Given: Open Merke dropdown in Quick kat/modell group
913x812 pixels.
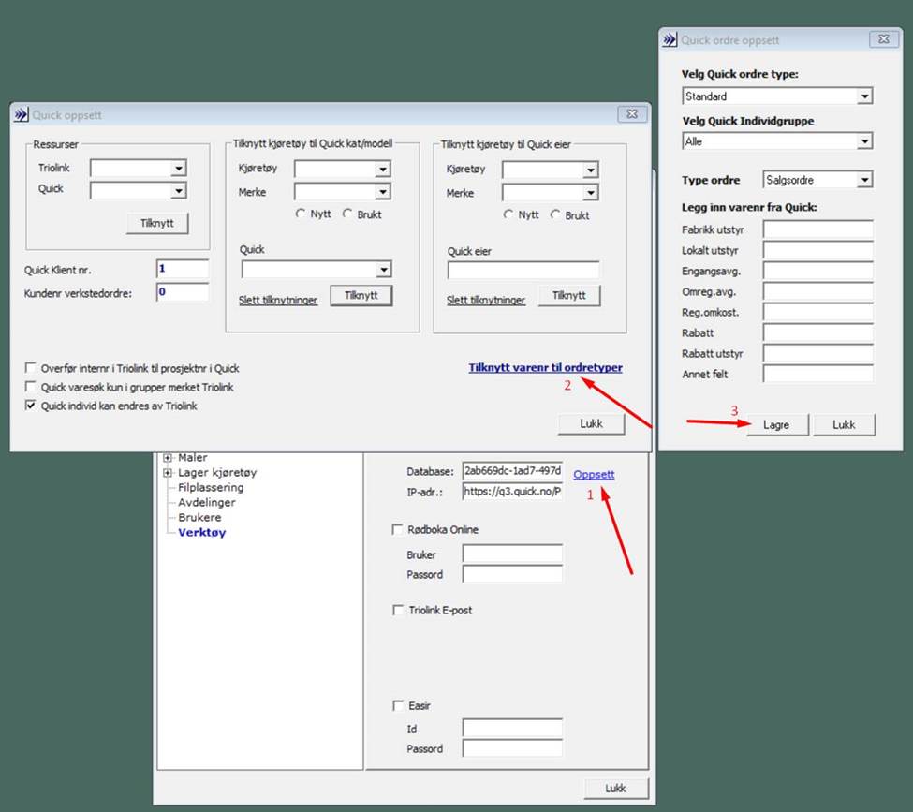Looking at the screenshot, I should coord(383,192).
